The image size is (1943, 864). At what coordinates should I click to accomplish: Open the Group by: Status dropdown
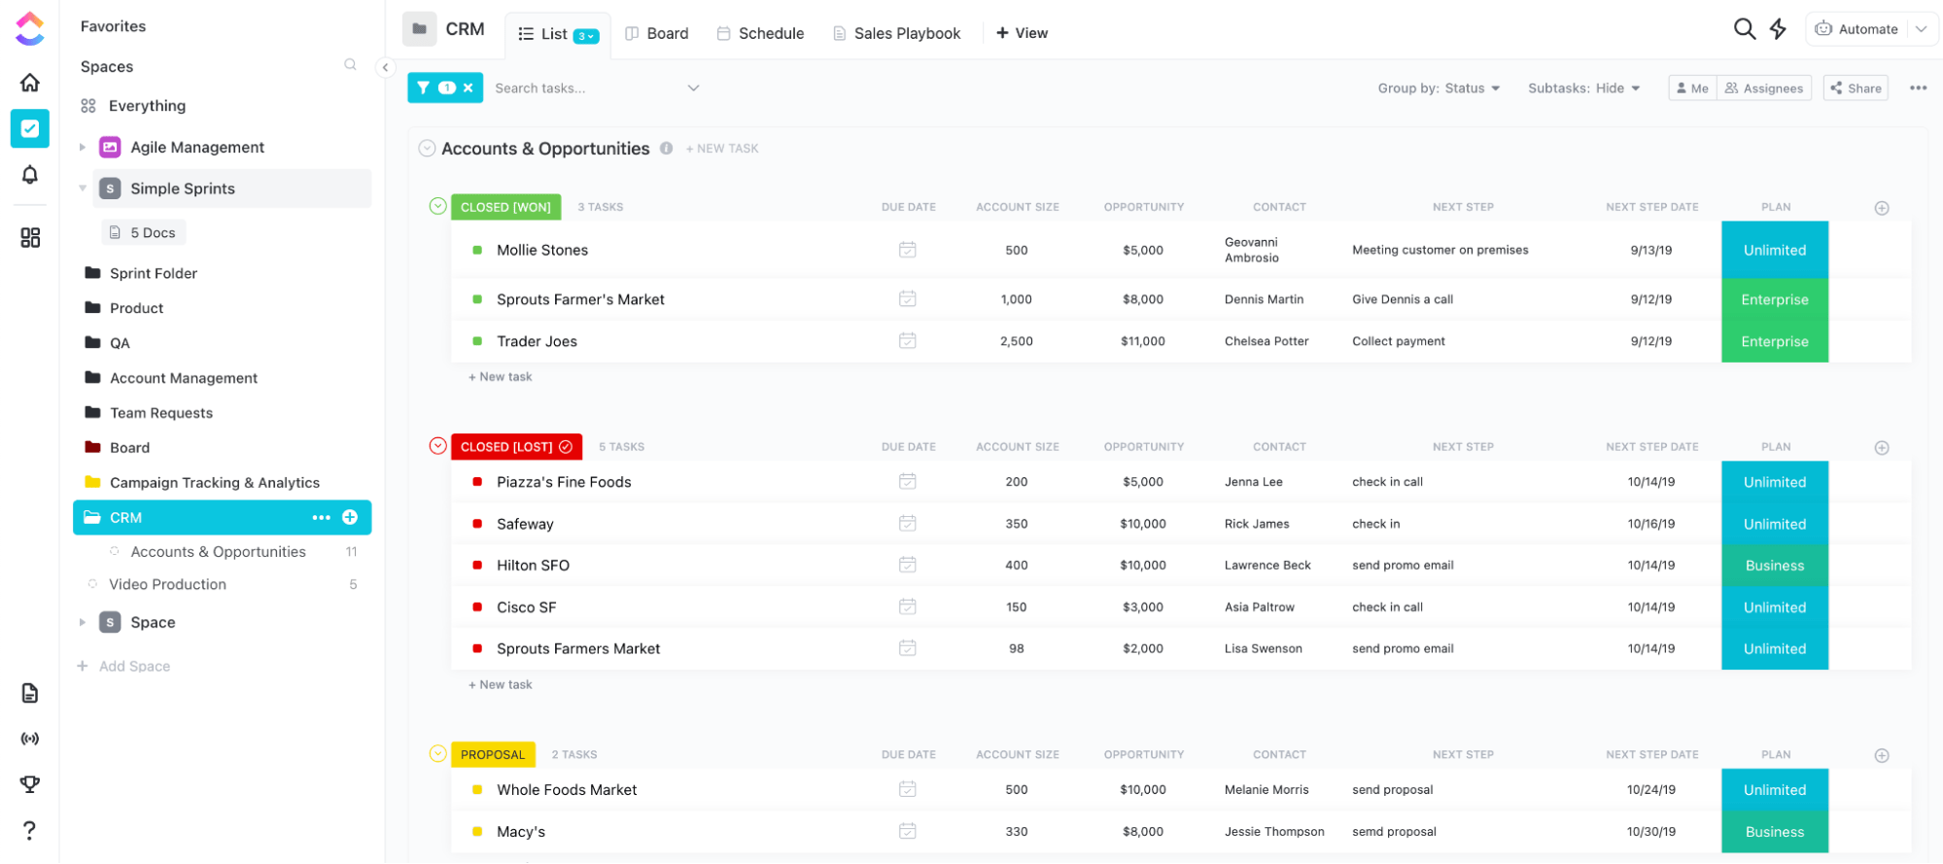(1438, 88)
